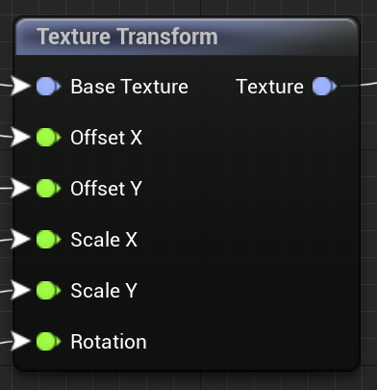This screenshot has width=377, height=390.
Task: Click the Texture output label
Action: (x=269, y=87)
